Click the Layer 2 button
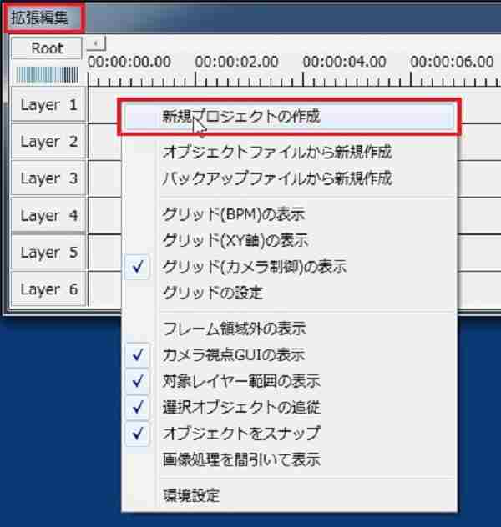This screenshot has height=527, width=501. (x=48, y=142)
